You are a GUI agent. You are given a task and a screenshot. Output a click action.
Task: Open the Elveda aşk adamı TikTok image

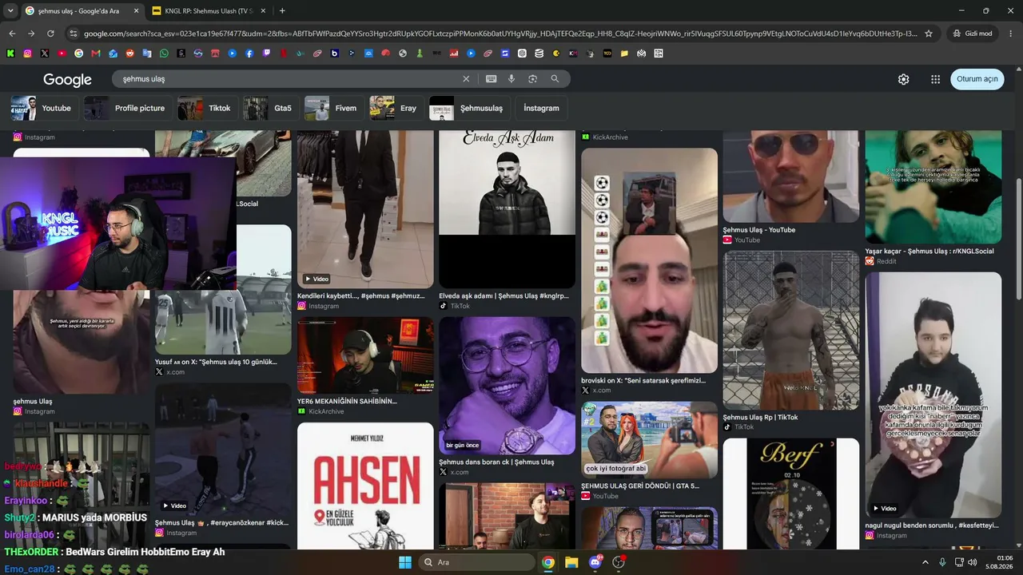tap(507, 209)
